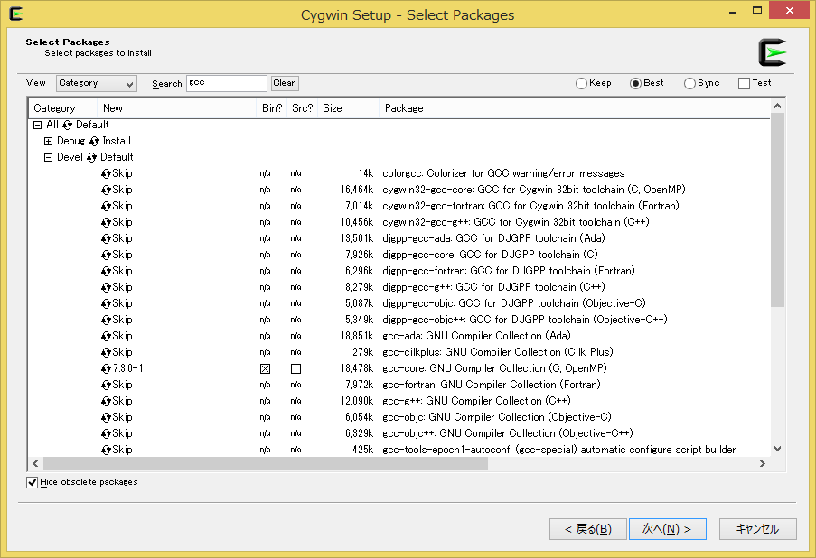Click the Bin? column header
Image resolution: width=816 pixels, height=558 pixels.
272,108
